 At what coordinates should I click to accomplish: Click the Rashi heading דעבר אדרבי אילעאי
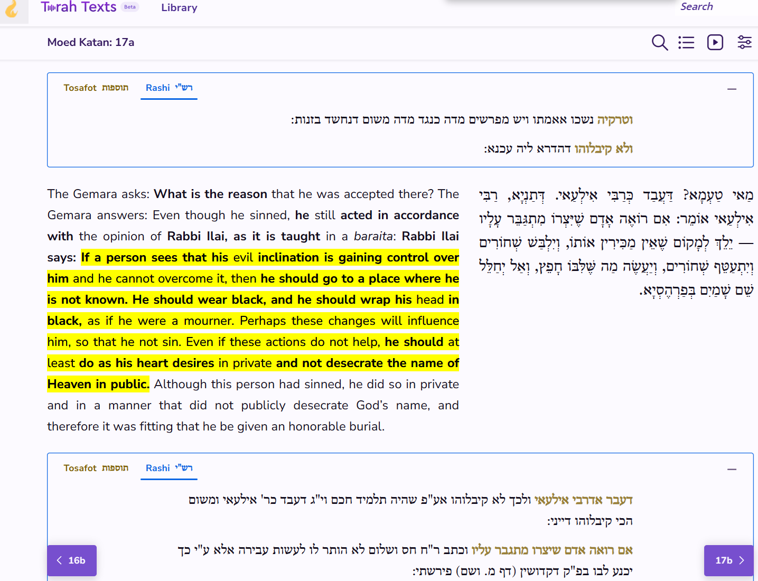click(x=583, y=500)
